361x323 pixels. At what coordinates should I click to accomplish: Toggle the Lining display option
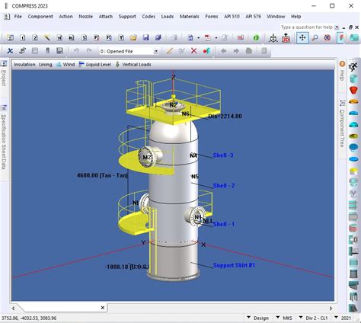[46, 65]
